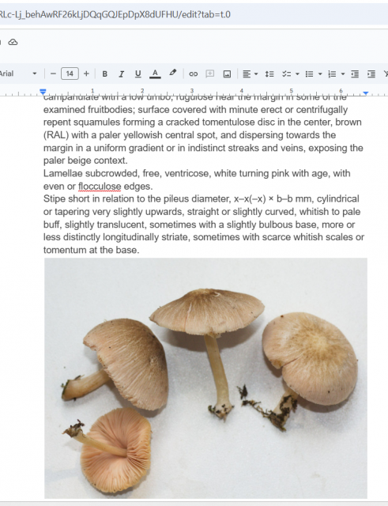Click the text 'Lamellae subcrowded, free, ventricose'

coord(127,174)
